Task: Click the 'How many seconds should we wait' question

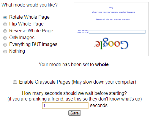Action: pyautogui.click(x=74, y=93)
